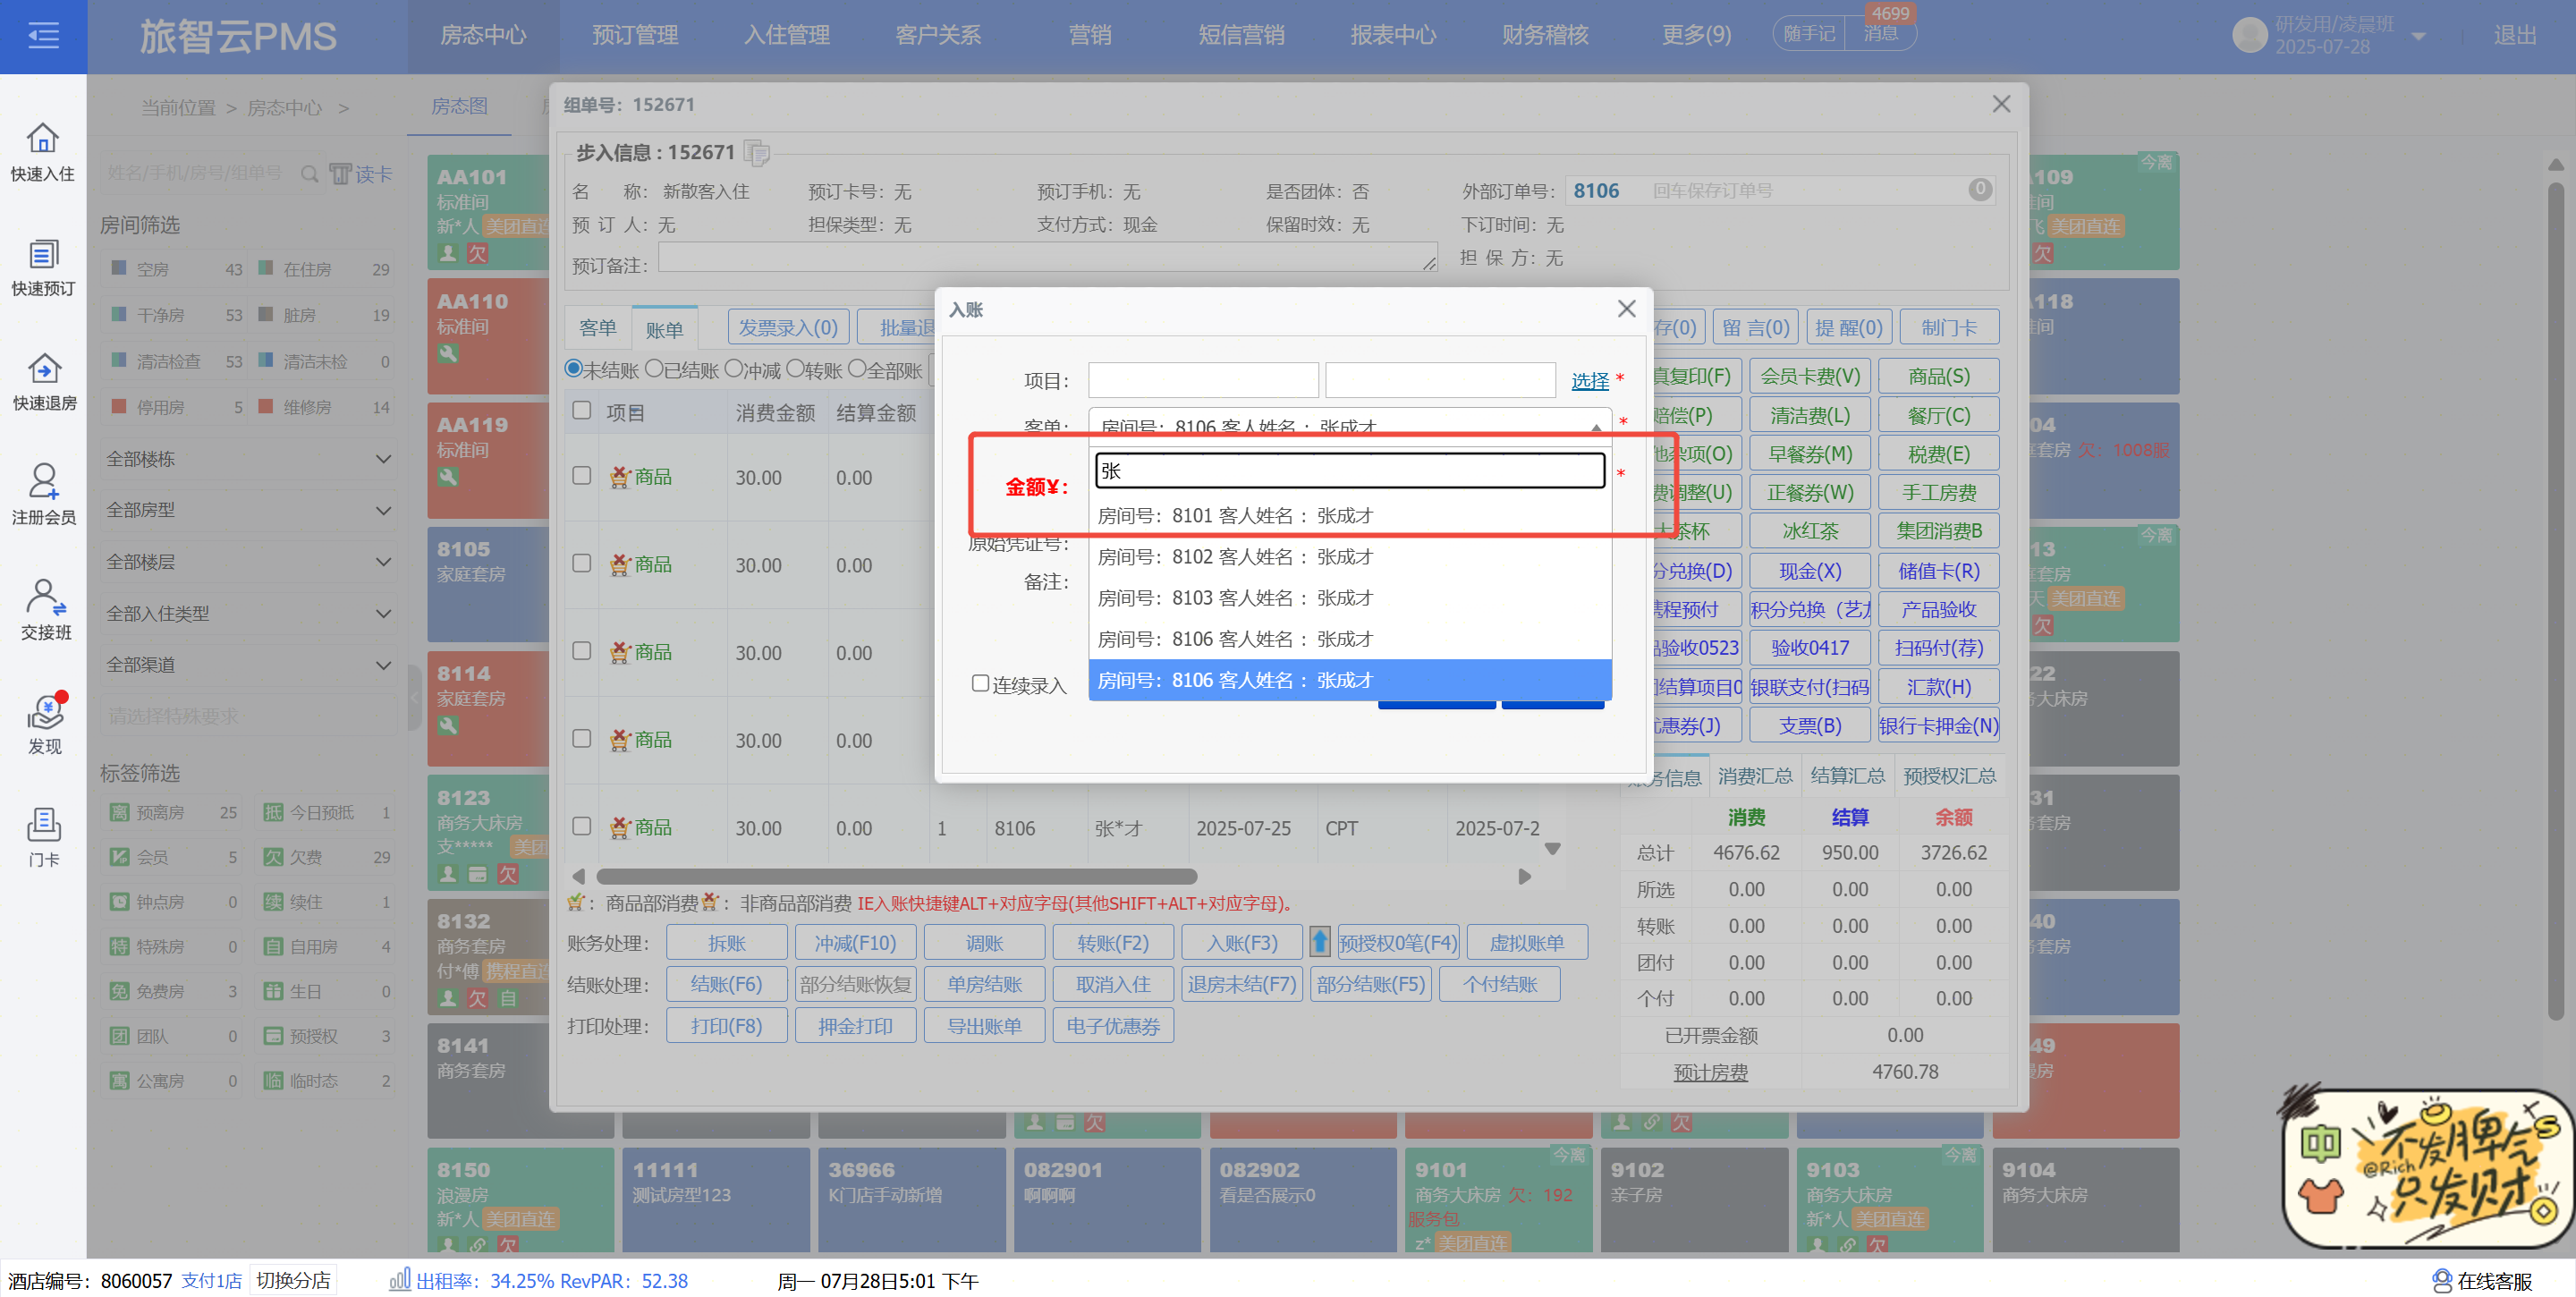
Task: Expand the 全部楼层 dropdown
Action: [x=248, y=562]
